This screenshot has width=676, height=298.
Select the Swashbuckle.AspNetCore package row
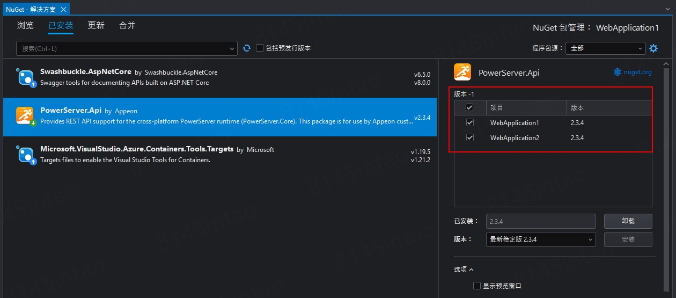click(x=220, y=78)
